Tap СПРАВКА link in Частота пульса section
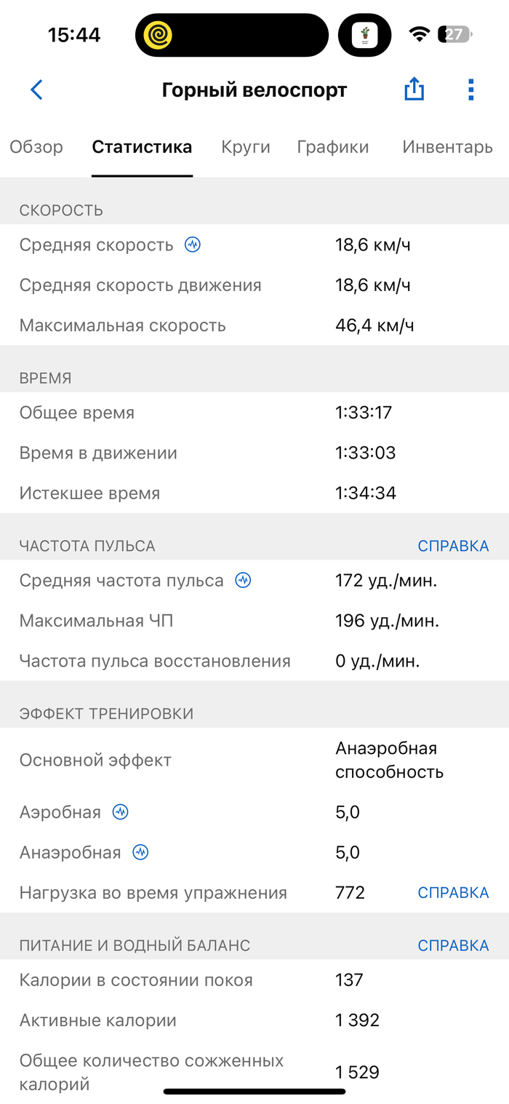 pyautogui.click(x=453, y=546)
